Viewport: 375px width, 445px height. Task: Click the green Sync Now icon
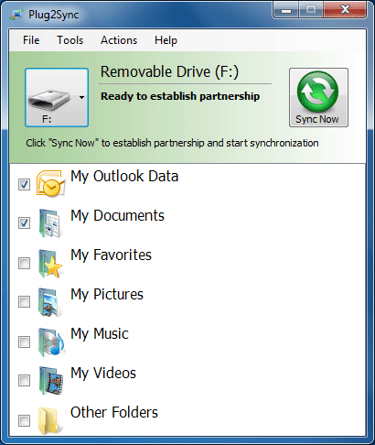pos(317,92)
